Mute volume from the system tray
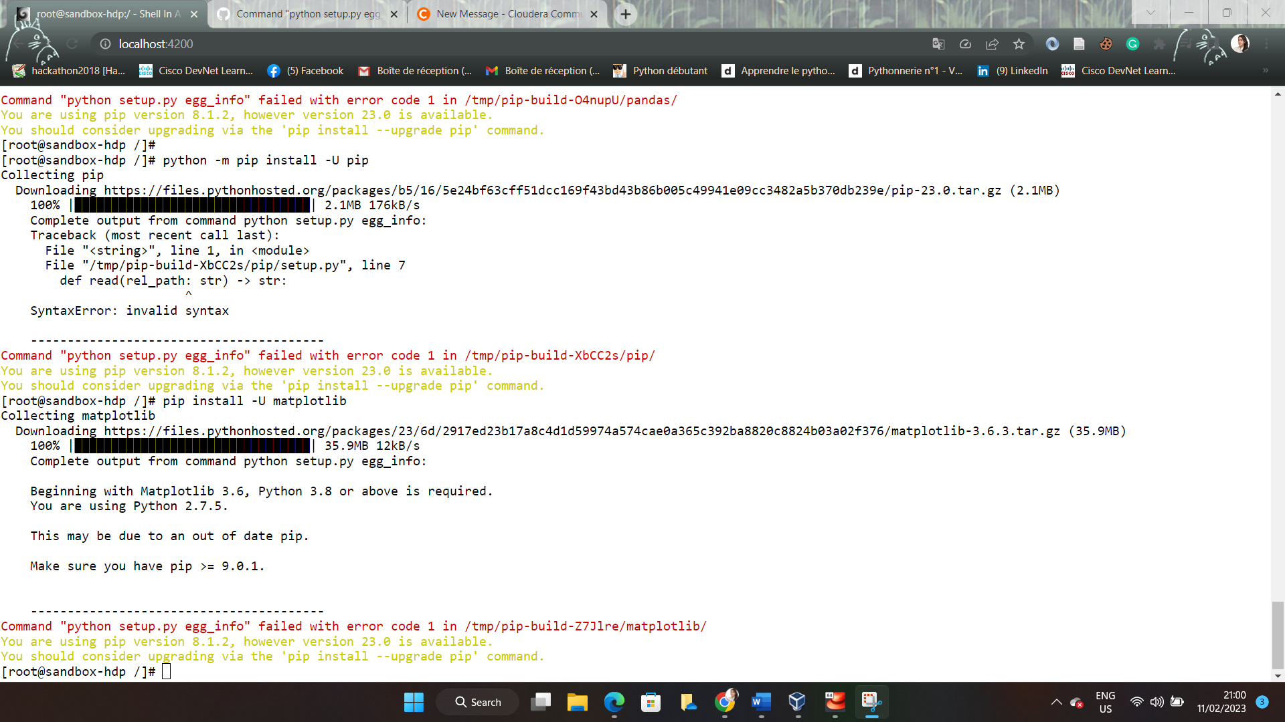This screenshot has height=722, width=1285. pos(1157,702)
